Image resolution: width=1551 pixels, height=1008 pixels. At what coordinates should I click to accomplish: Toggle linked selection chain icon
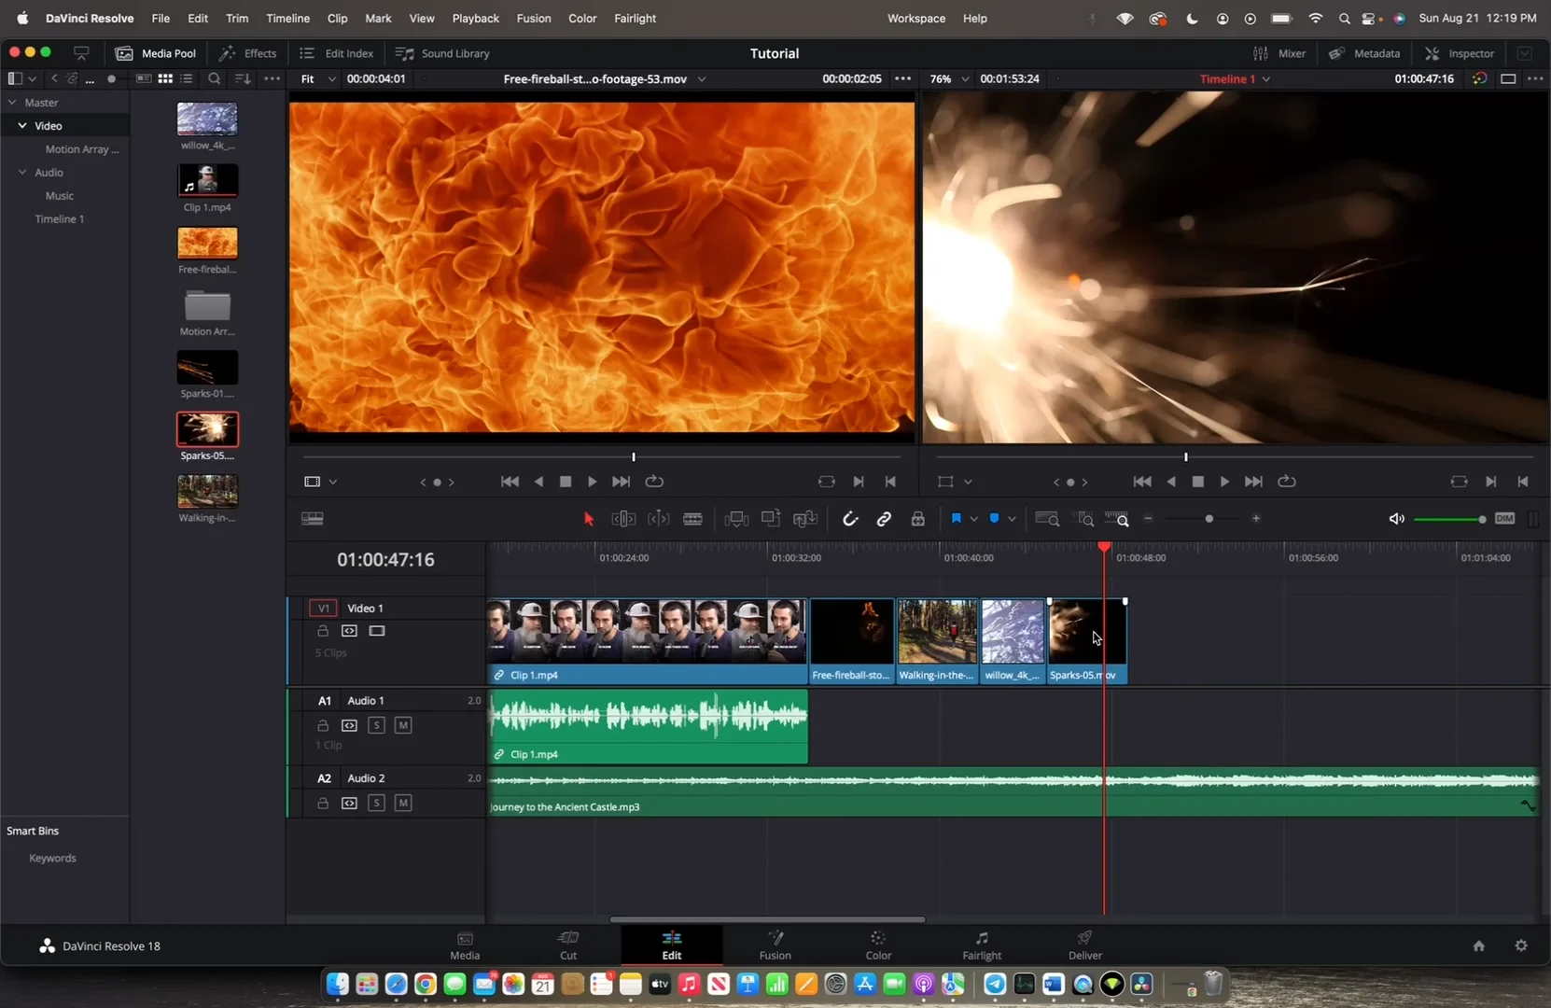[884, 518]
